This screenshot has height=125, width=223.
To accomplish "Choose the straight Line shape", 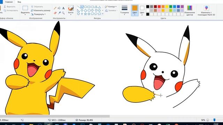I will (x=78, y=7).
